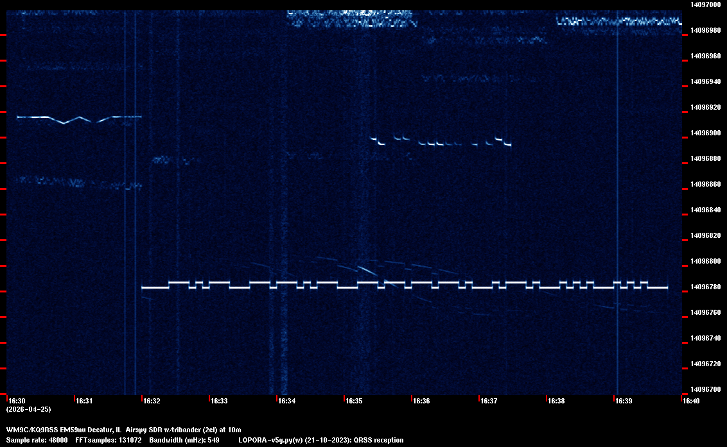Click frequency label 14096800
The height and width of the screenshot is (447, 727).
[706, 261]
